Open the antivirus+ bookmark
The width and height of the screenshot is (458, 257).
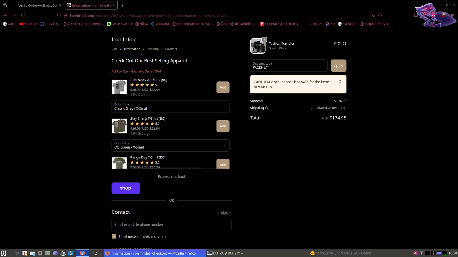pos(50,24)
